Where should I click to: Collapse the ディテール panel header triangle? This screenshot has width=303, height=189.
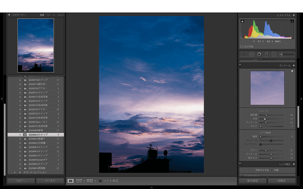click(294, 65)
